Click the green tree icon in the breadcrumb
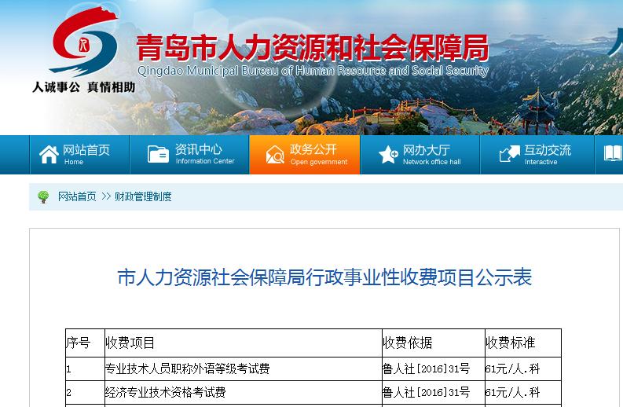Viewport: 623px width, 407px height. [43, 196]
